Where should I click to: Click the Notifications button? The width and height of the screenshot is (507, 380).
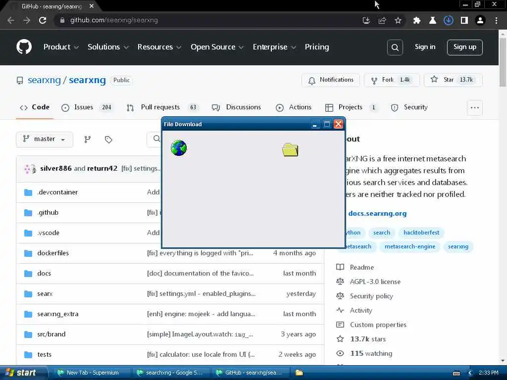tap(330, 80)
